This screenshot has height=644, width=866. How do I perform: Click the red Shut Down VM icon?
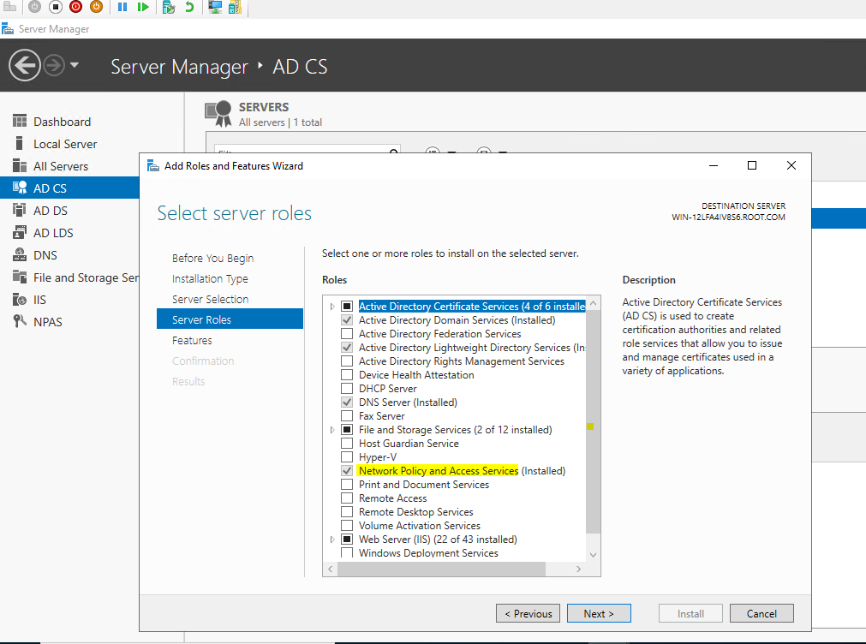pyautogui.click(x=75, y=7)
